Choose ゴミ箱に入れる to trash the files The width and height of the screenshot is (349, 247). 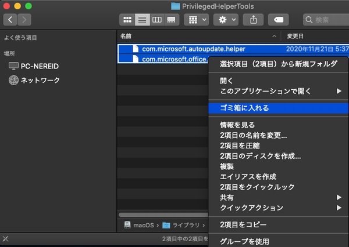pyautogui.click(x=279, y=108)
